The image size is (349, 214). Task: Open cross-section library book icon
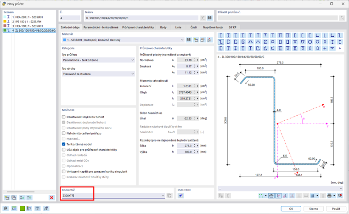click(x=209, y=18)
